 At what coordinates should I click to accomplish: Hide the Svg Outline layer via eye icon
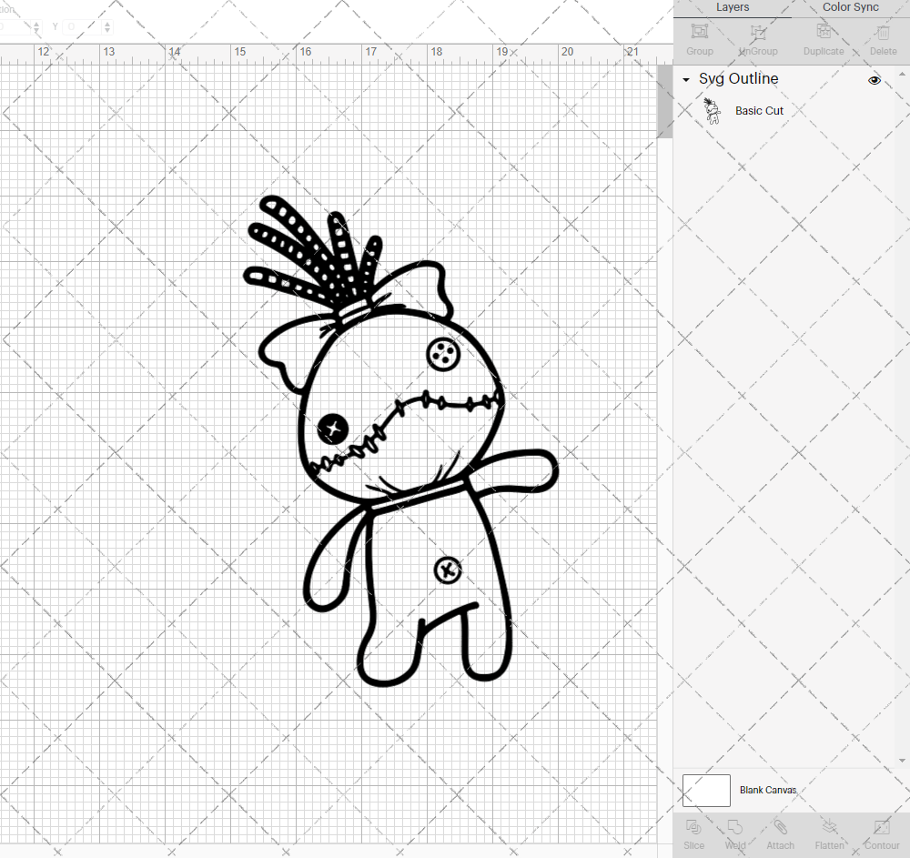(875, 80)
